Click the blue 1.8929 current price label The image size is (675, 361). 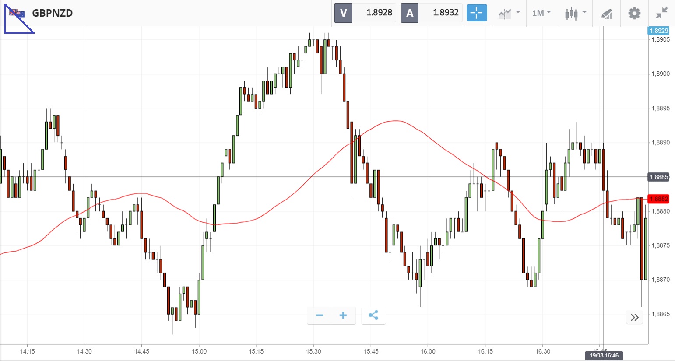tap(659, 31)
